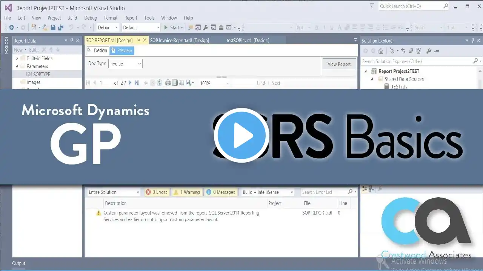Click Sync with Active Document icon
This screenshot has height=271, width=483.
click(403, 51)
